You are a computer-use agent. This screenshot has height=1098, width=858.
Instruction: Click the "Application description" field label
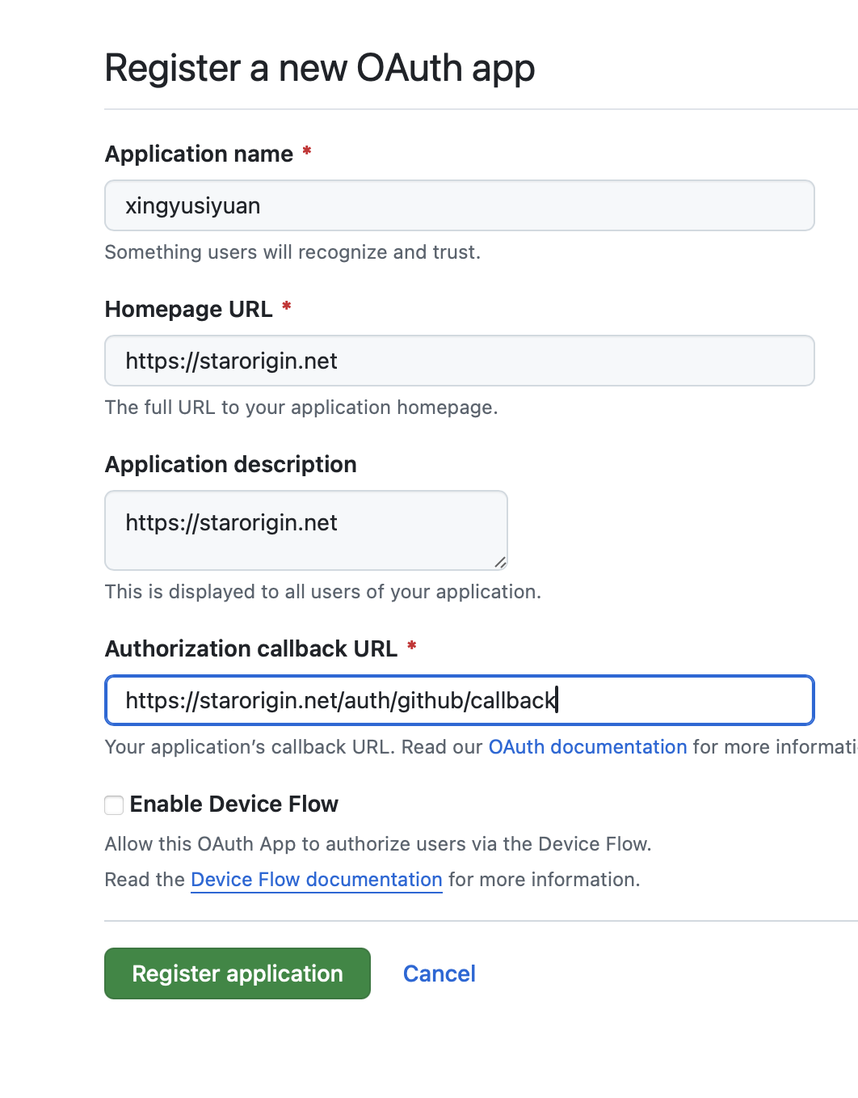click(230, 464)
